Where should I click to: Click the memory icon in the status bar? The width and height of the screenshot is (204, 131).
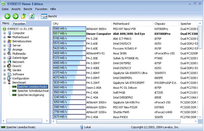coord(3,127)
